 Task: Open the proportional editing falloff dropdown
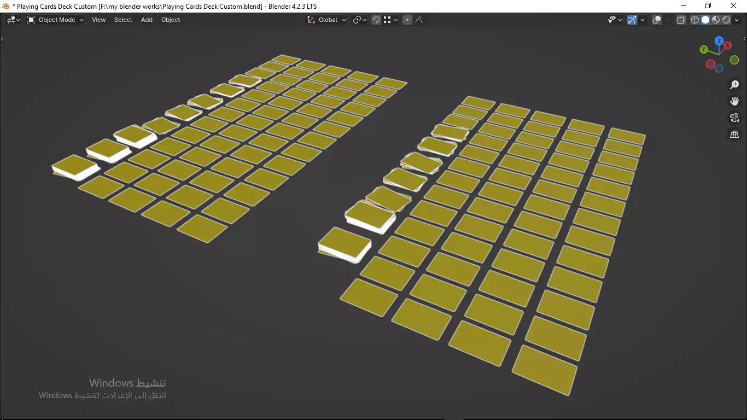421,20
